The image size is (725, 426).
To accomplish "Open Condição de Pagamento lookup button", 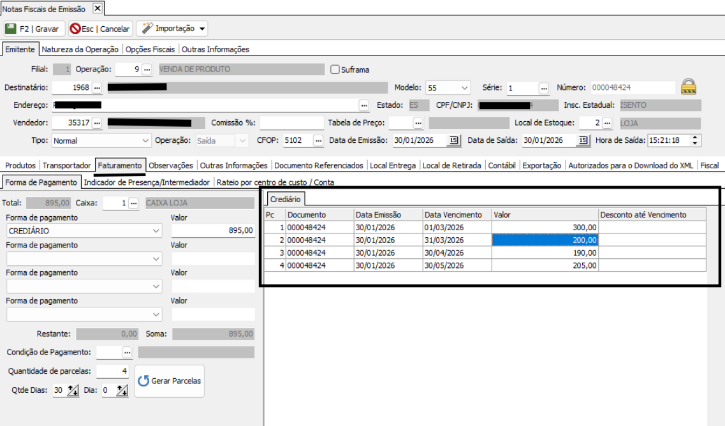I will click(127, 352).
